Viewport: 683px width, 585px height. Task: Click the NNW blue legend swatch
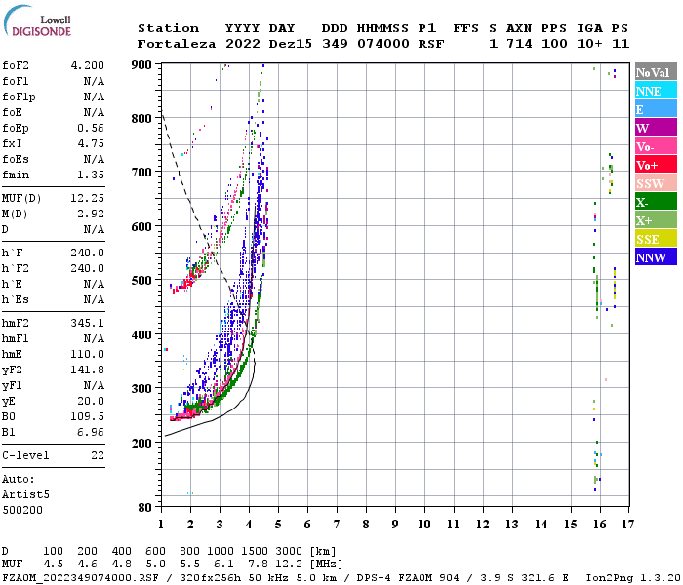(x=656, y=256)
